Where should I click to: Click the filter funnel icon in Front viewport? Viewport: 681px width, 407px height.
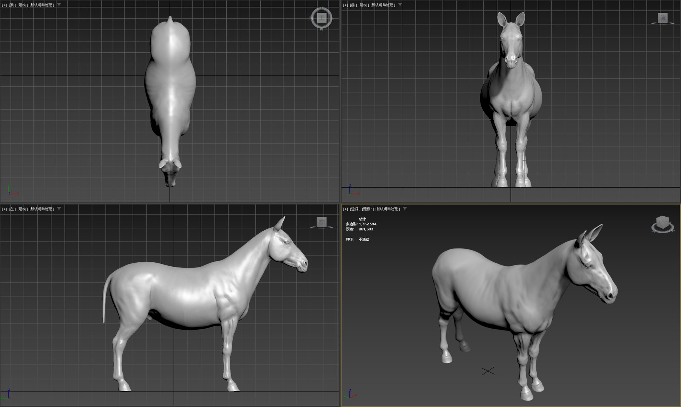click(x=400, y=5)
